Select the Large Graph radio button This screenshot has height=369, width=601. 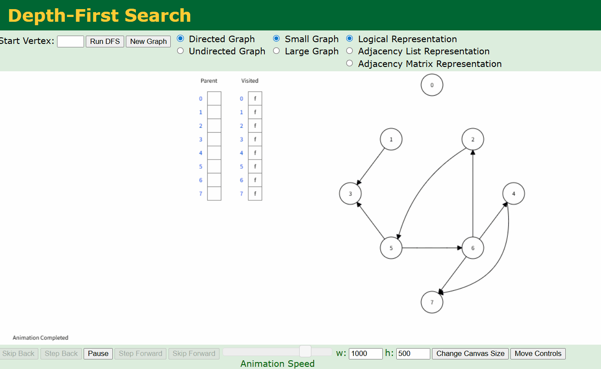[276, 51]
